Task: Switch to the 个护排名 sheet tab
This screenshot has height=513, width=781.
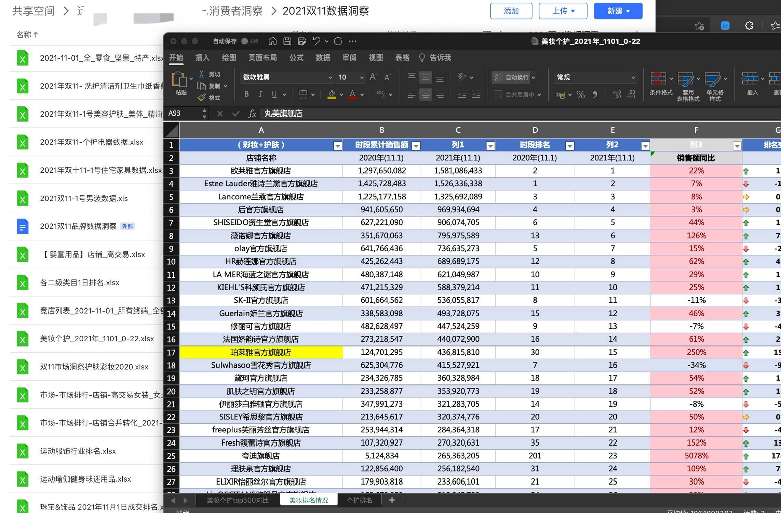Action: (x=359, y=500)
